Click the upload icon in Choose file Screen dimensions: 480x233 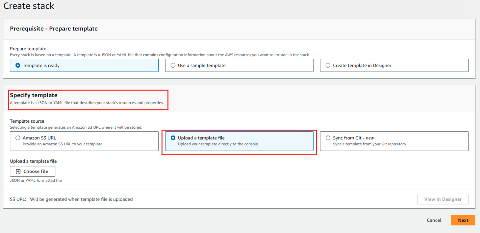(x=18, y=171)
